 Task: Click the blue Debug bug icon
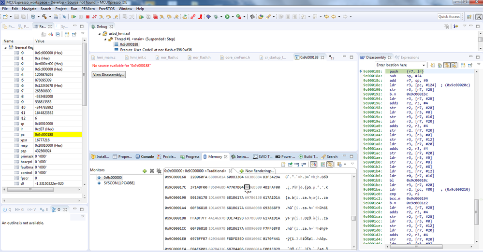[x=208, y=16]
